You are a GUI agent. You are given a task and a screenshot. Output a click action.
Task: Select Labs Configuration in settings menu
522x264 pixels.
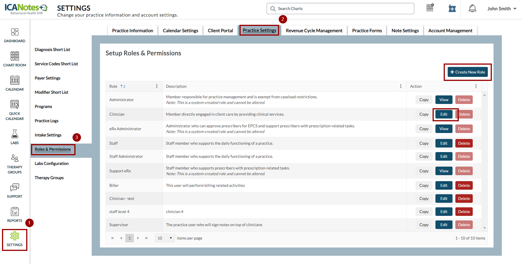click(52, 163)
